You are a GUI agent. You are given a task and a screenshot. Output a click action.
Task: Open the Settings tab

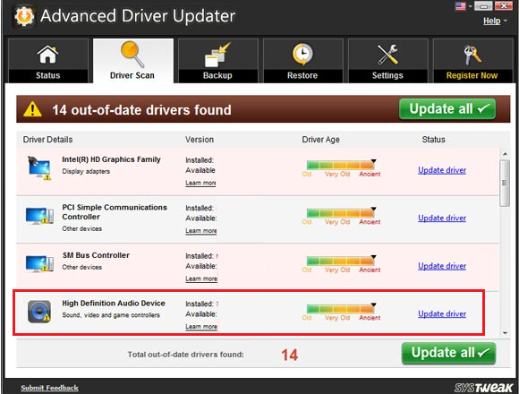(388, 61)
